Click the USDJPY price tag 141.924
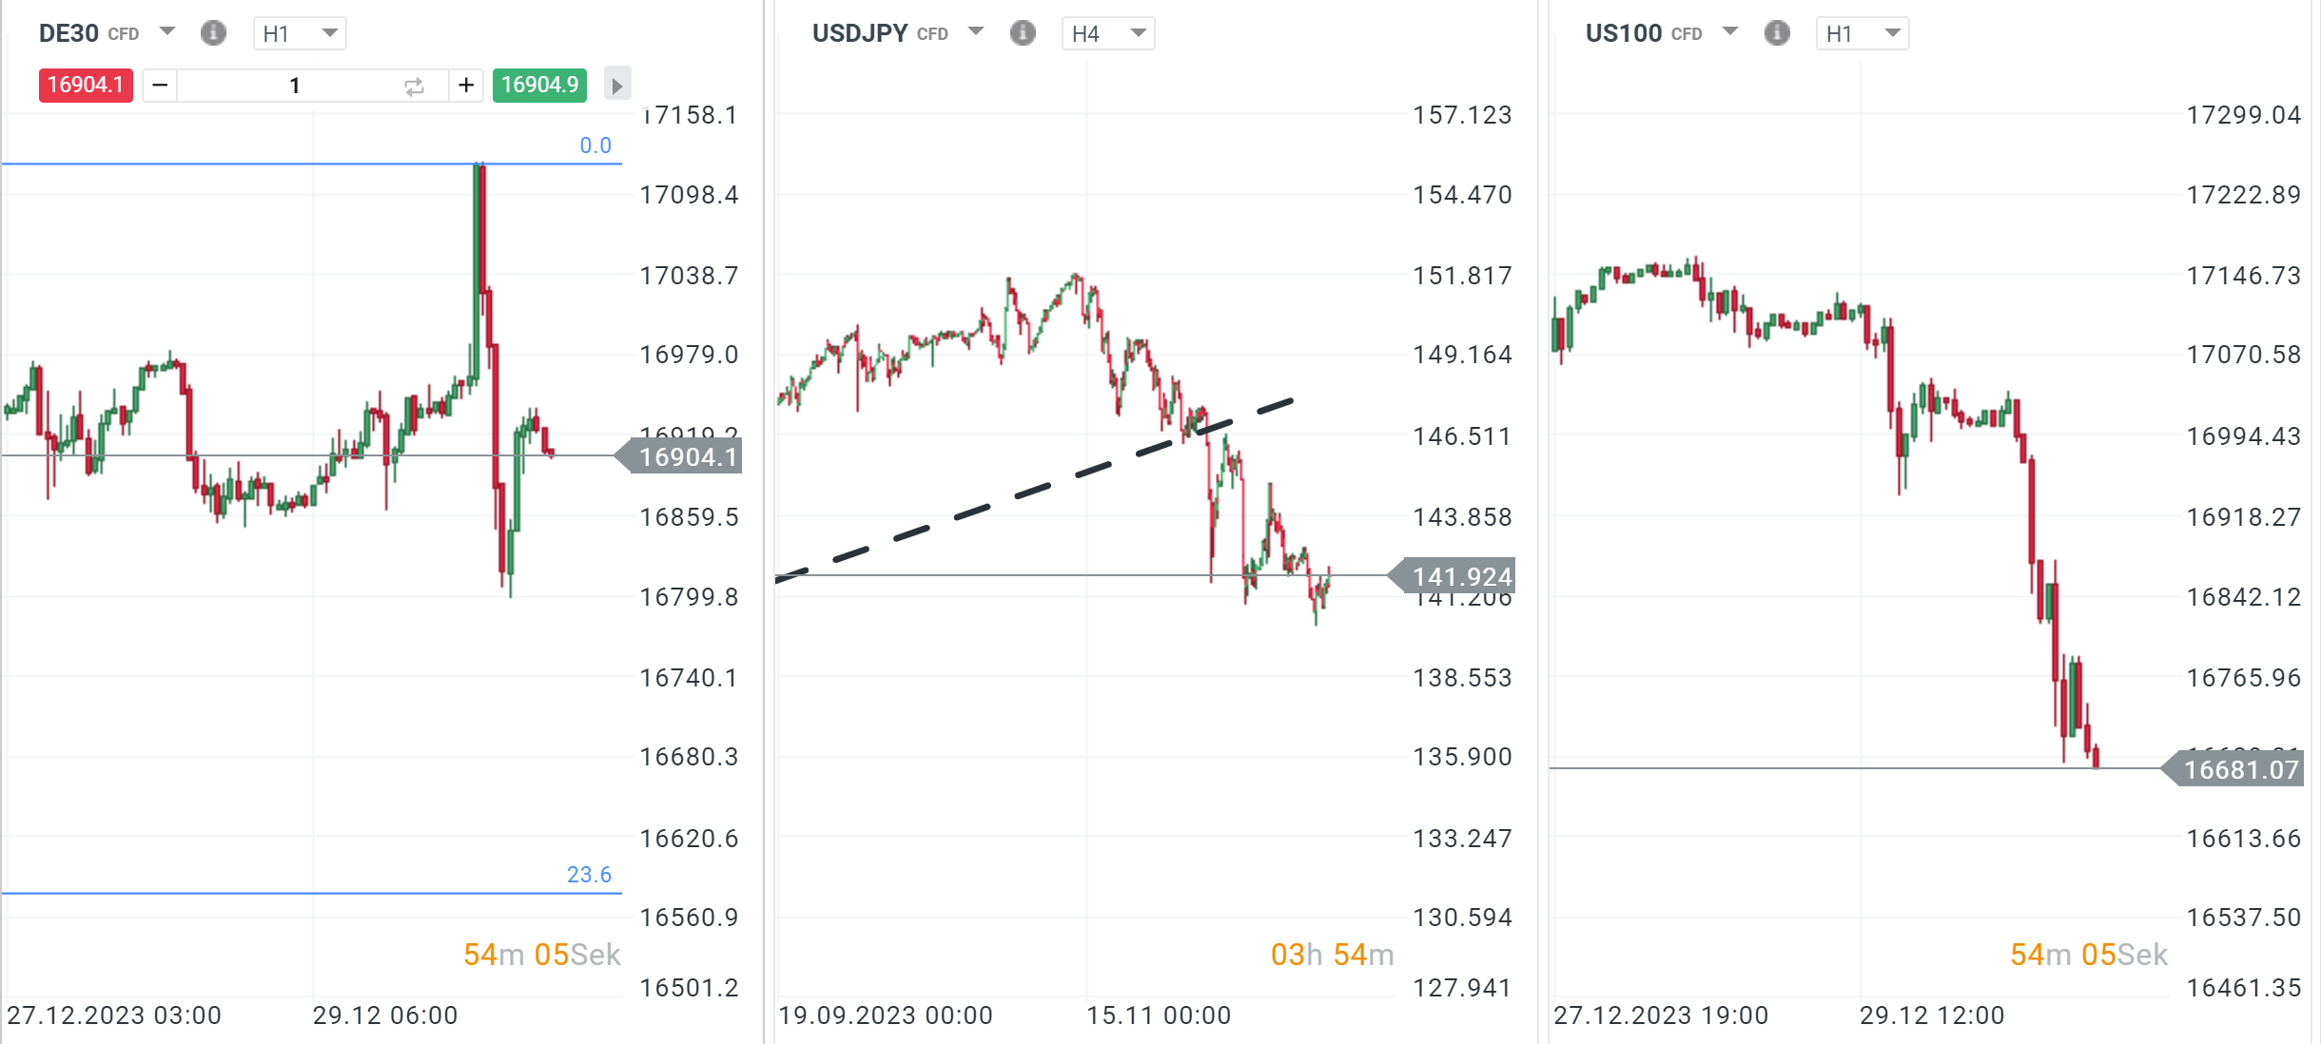The width and height of the screenshot is (2321, 1044). click(1460, 576)
